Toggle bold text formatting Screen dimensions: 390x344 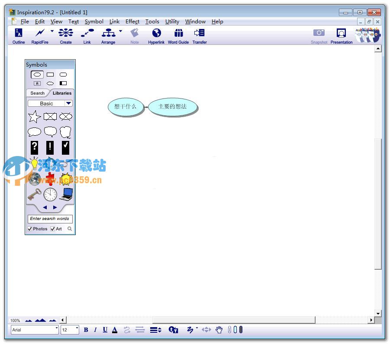86,330
